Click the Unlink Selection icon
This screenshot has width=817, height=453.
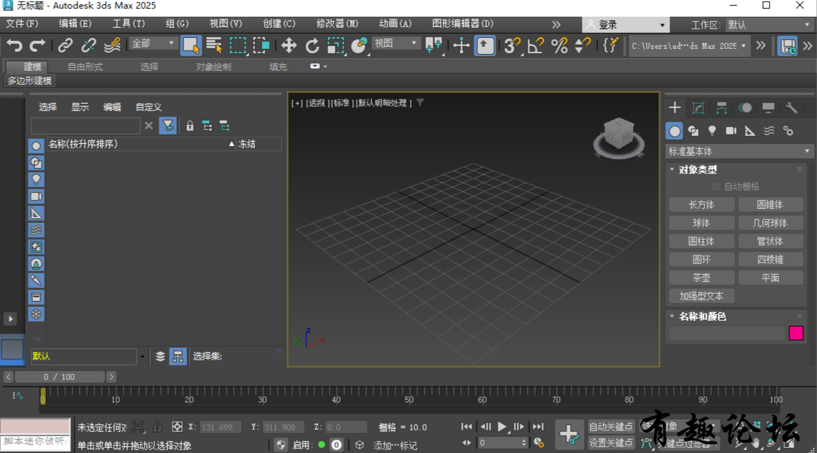(x=88, y=46)
